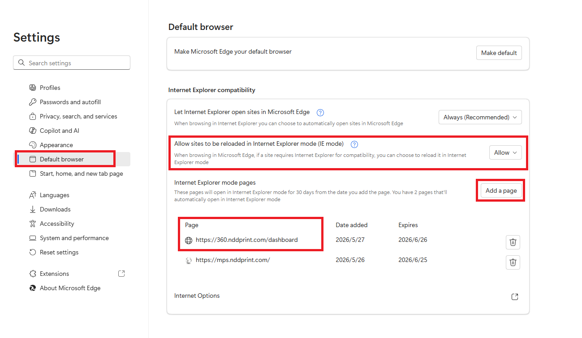Open the Allow dropdown for IE mode
The height and width of the screenshot is (338, 582).
coord(505,152)
